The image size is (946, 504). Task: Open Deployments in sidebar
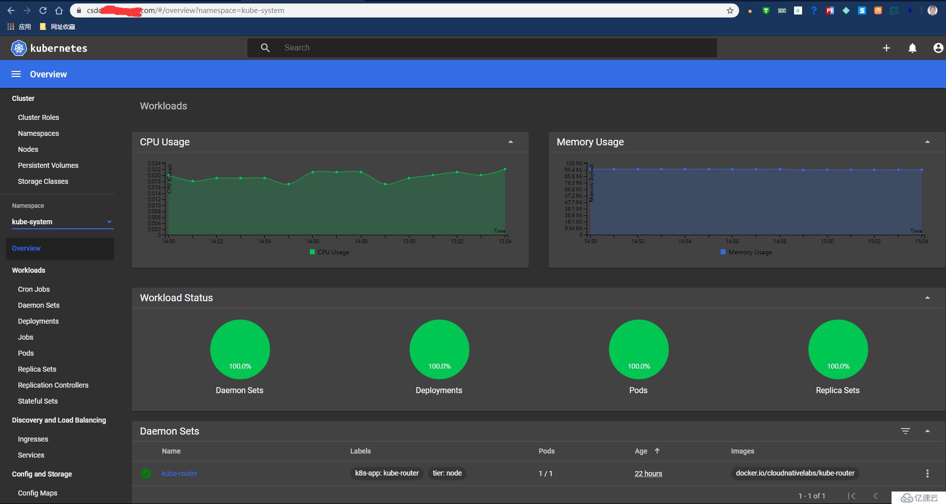pos(38,321)
